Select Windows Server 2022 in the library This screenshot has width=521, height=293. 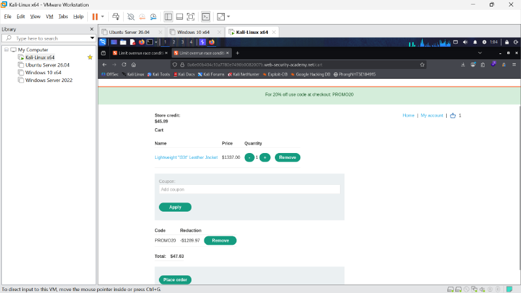tap(49, 80)
